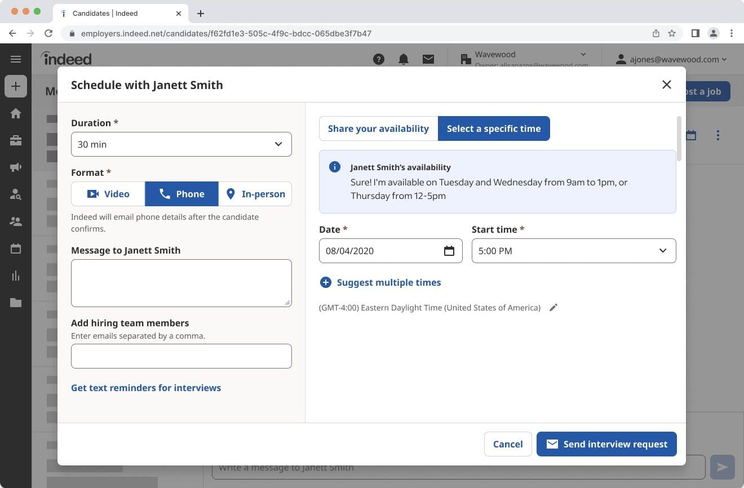Click the plus create icon in sidebar
The width and height of the screenshot is (744, 488).
16,86
